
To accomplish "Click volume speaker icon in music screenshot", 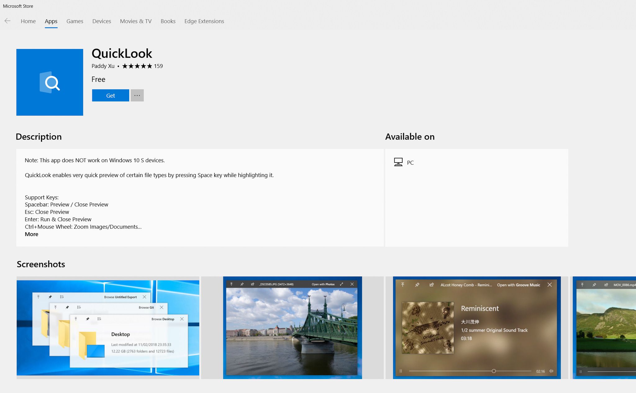I will point(552,371).
